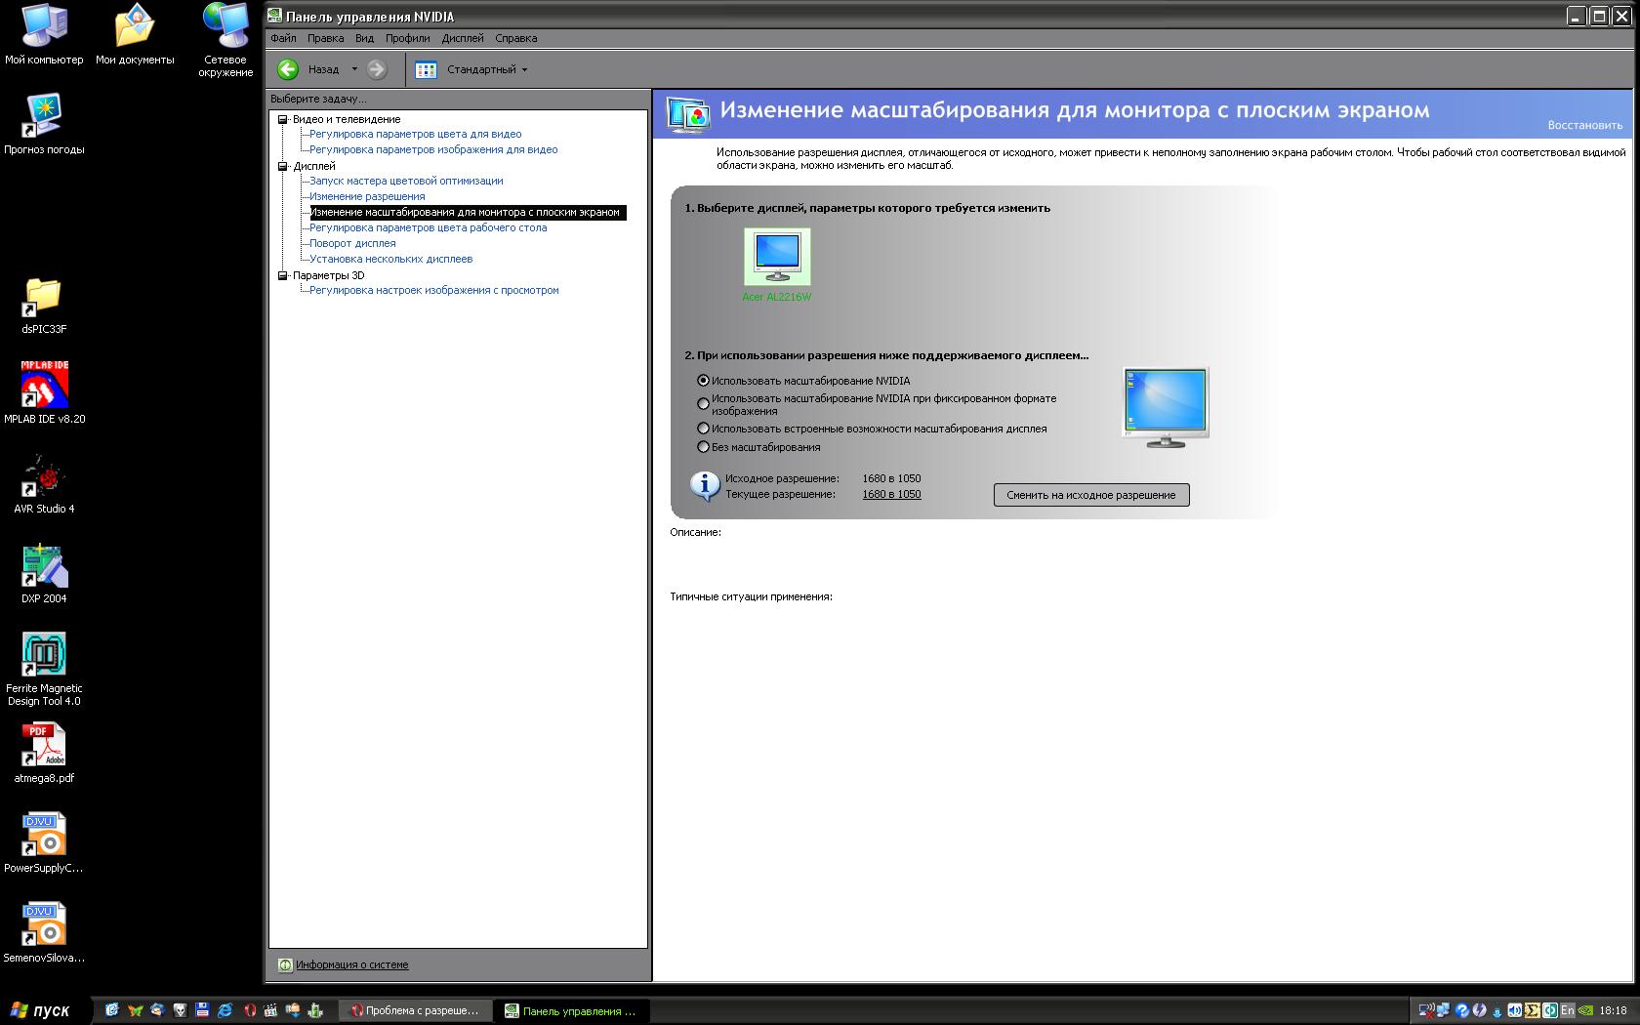
Task: Select Использовать масштабирование NVIDIA radio button
Action: pos(703,381)
